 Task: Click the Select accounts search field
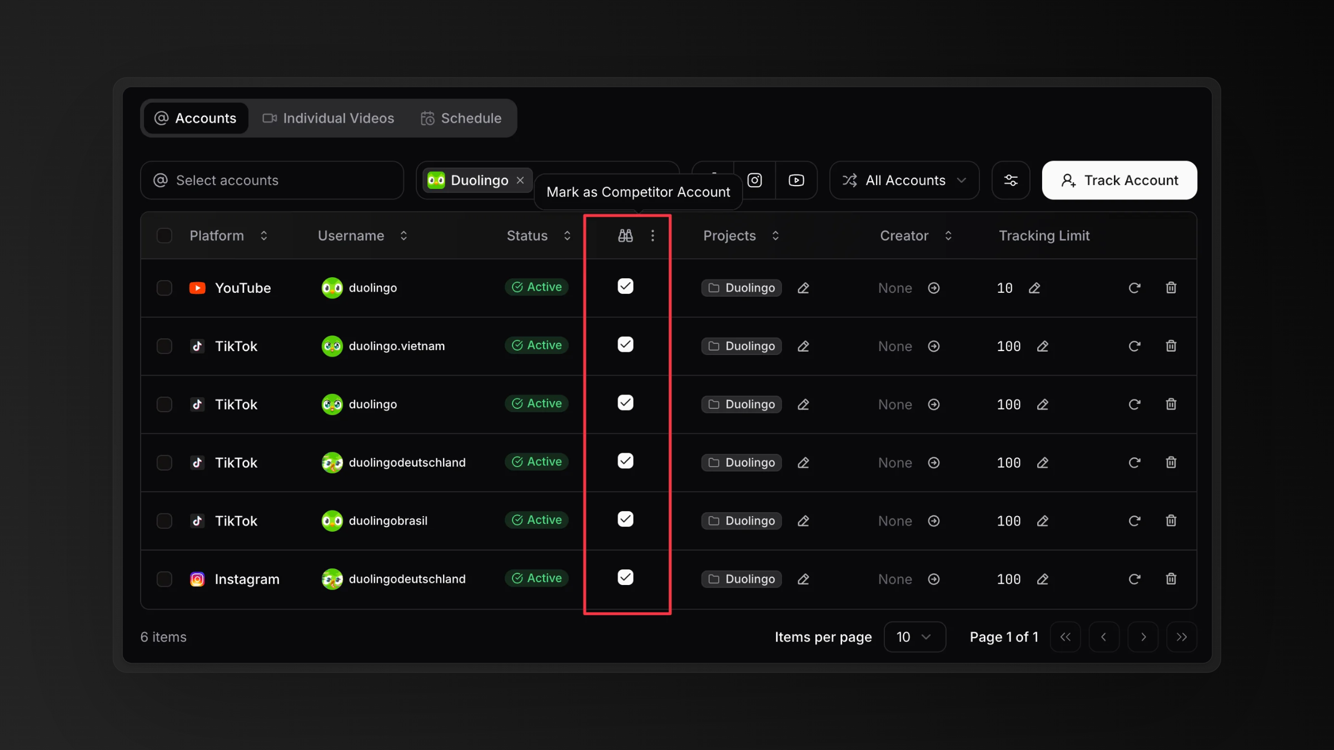click(272, 180)
